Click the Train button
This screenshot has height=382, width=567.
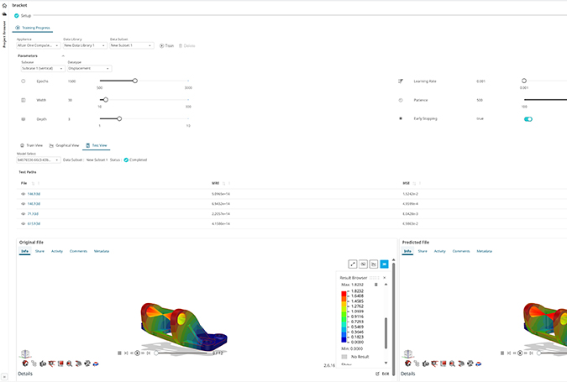click(x=166, y=46)
